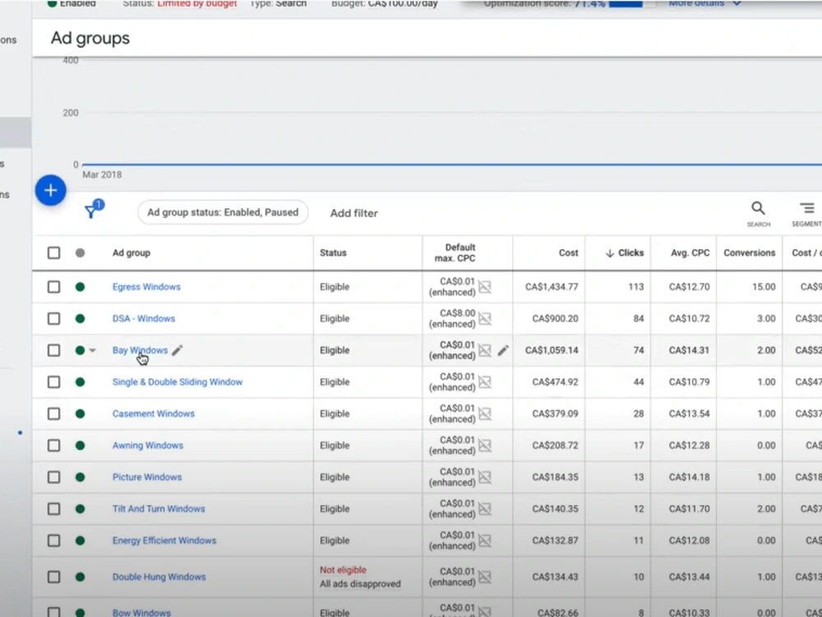Click the Egress Windows bid chart icon
The height and width of the screenshot is (617, 822).
[485, 287]
